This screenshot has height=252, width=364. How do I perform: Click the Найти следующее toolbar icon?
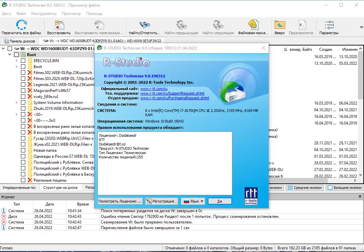coord(218,25)
